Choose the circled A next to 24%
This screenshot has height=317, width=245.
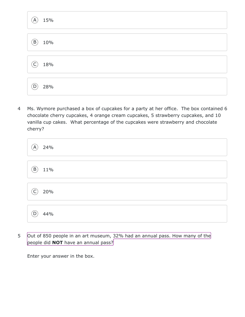click(x=35, y=147)
